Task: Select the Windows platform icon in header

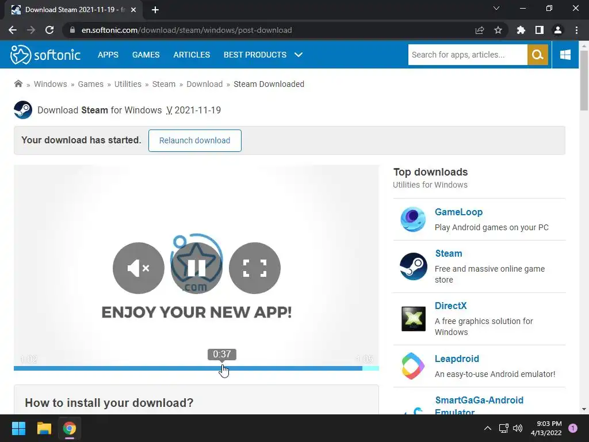Action: pos(565,55)
